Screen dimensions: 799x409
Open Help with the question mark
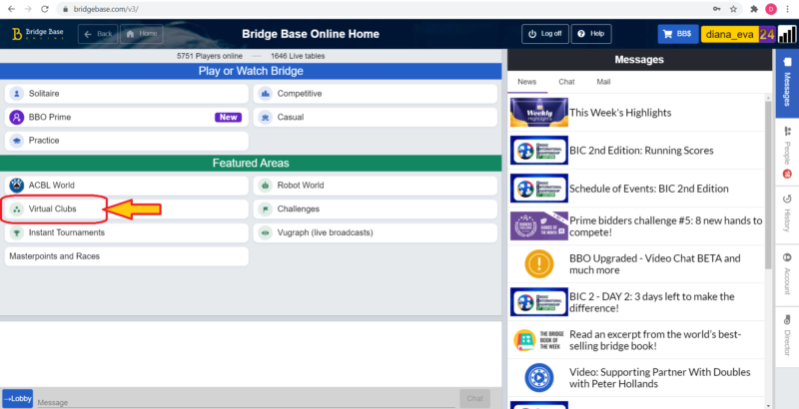point(592,33)
